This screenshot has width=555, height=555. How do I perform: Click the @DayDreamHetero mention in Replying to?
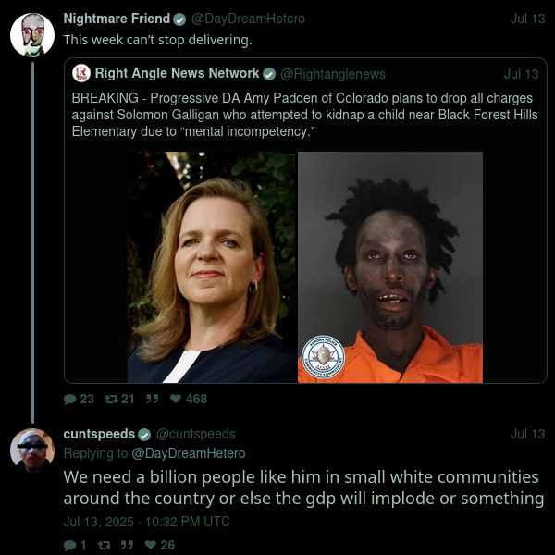pos(189,453)
